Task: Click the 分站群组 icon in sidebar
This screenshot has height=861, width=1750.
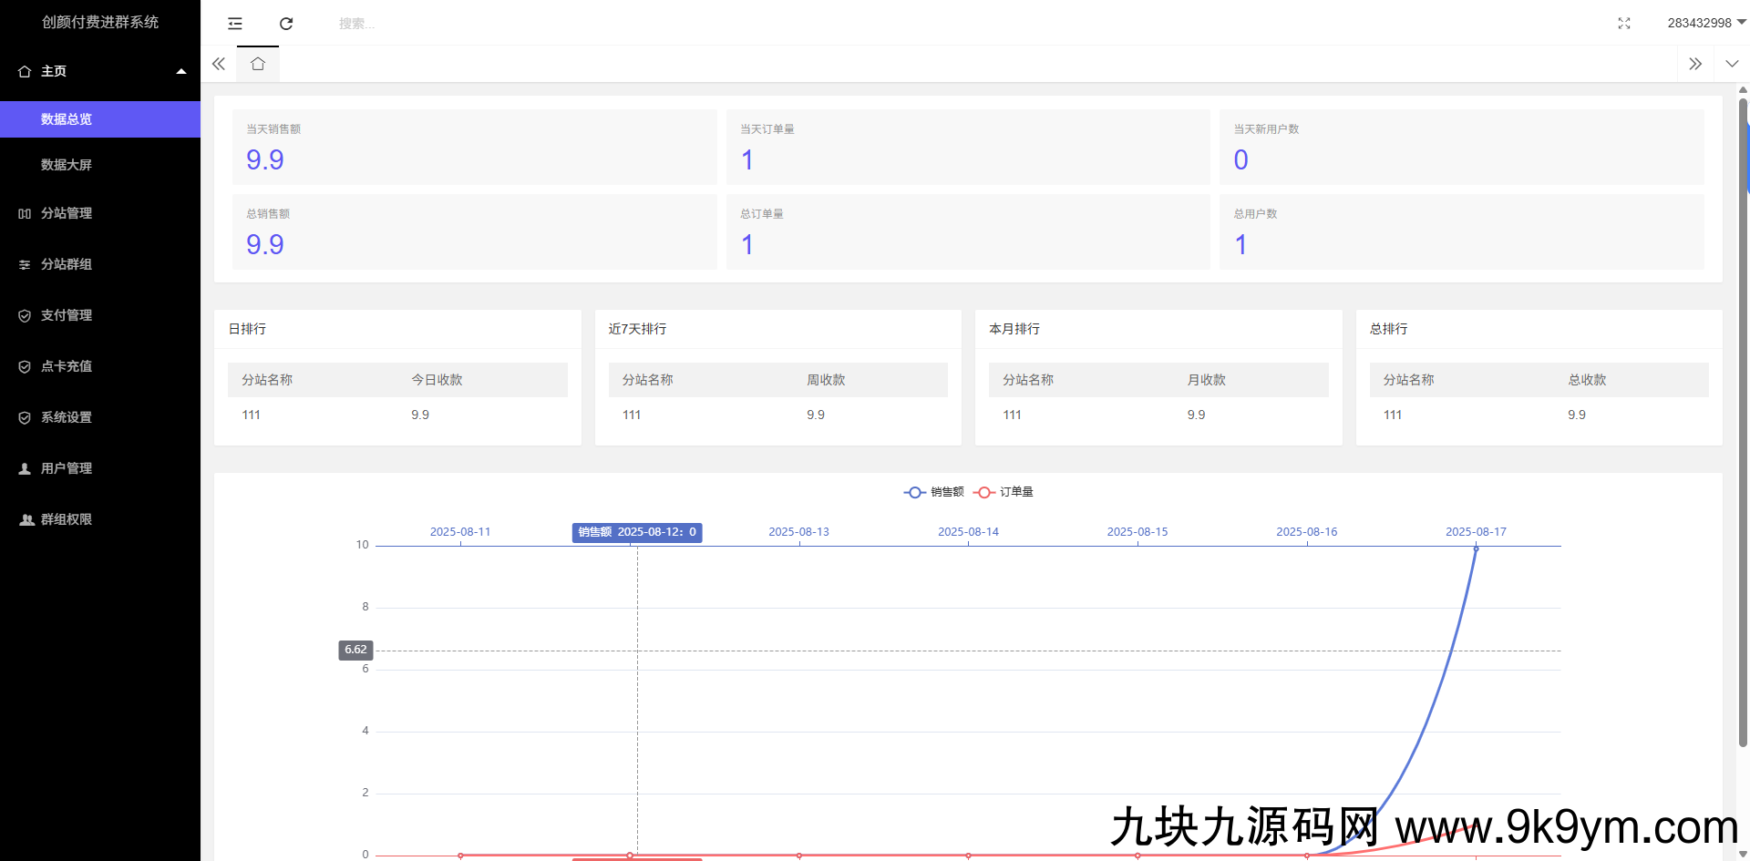Action: [24, 264]
